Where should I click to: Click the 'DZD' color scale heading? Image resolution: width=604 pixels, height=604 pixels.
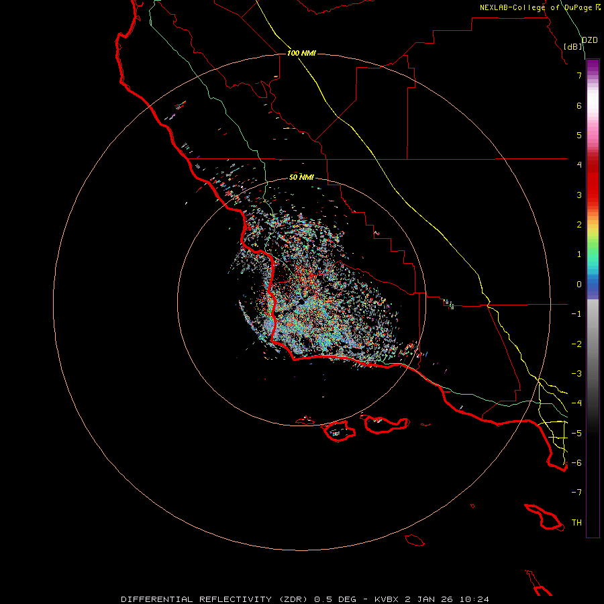pos(590,40)
